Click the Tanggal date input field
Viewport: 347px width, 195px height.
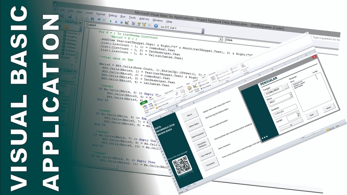[x=273, y=91]
